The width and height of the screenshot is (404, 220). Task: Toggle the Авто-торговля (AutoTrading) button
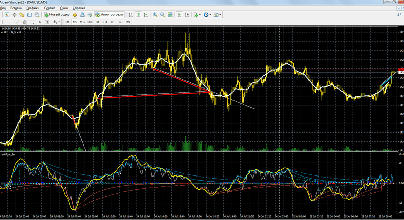click(109, 15)
